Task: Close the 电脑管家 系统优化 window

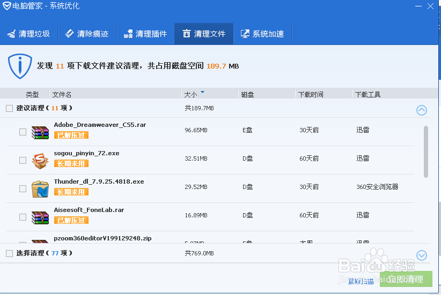Action: [x=430, y=6]
